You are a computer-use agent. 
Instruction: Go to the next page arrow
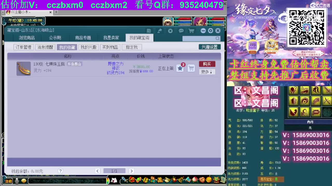tap(132, 171)
